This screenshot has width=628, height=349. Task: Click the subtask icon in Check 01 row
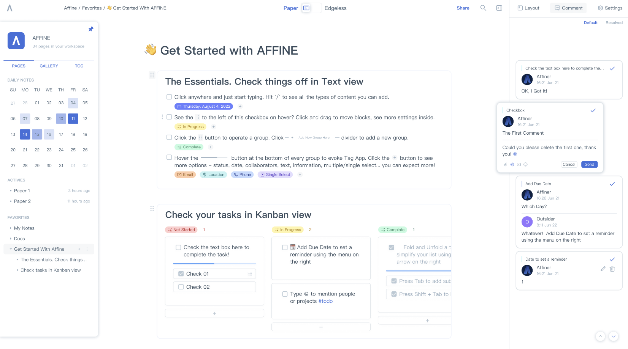point(250,274)
